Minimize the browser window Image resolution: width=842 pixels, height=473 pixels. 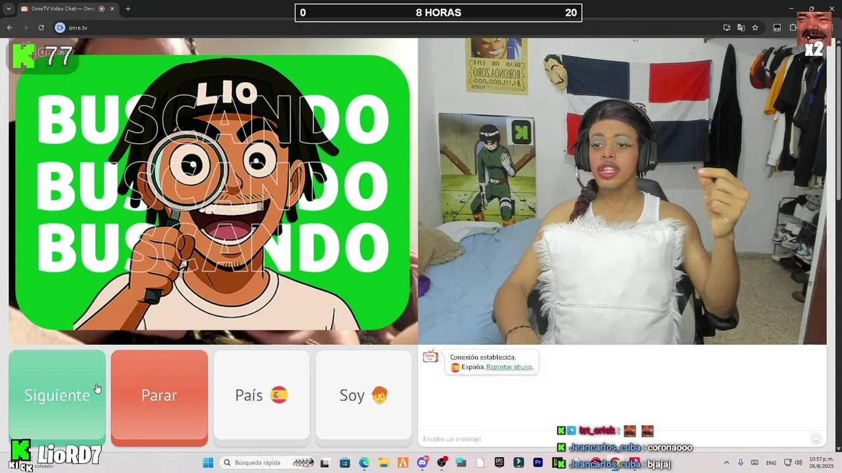tap(791, 9)
